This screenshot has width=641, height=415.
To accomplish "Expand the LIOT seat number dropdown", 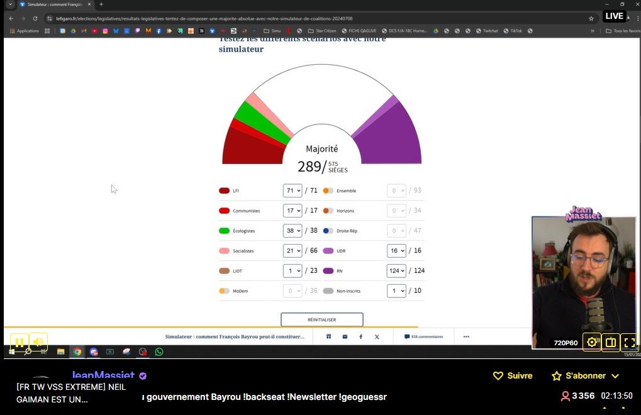I will [x=293, y=271].
